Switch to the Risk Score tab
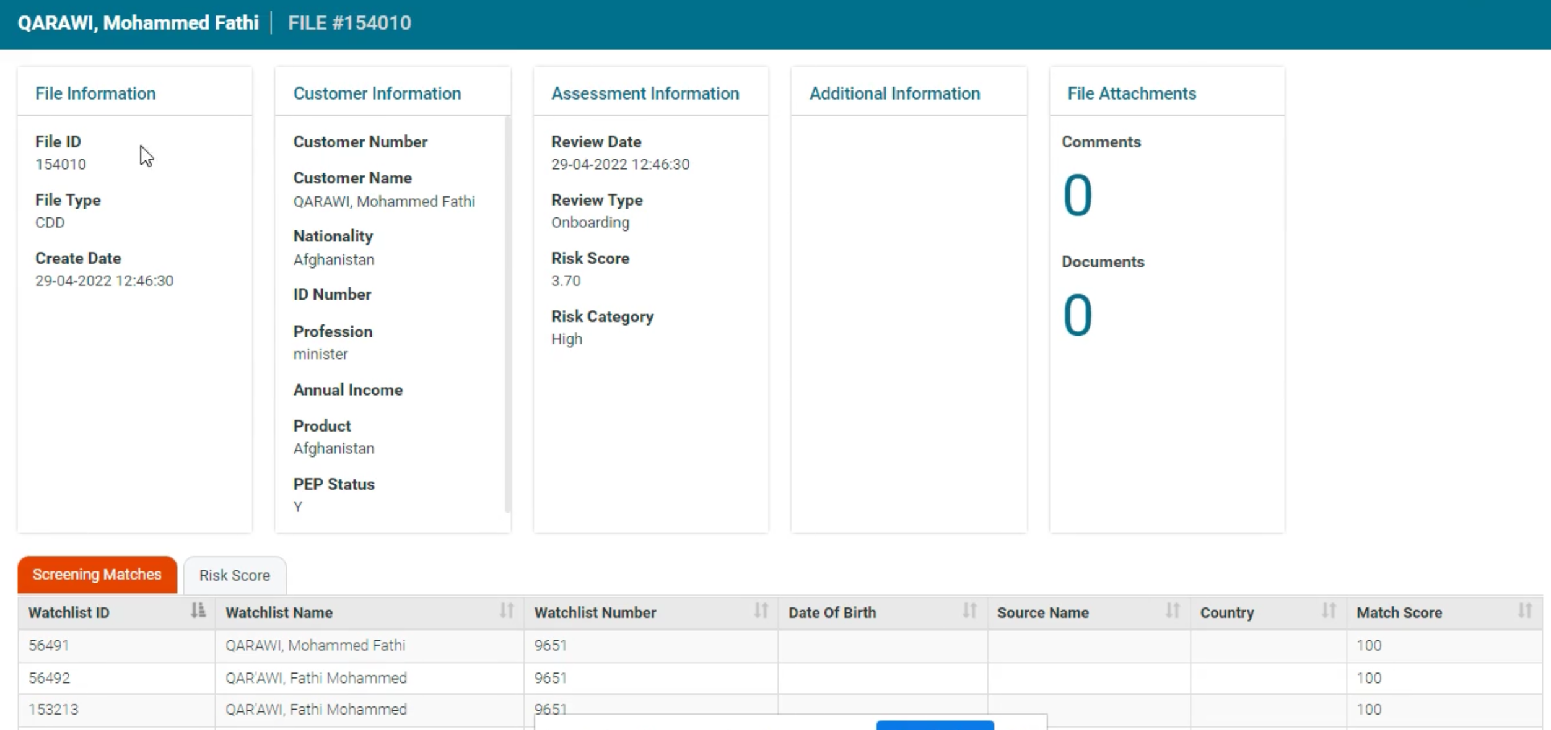 (x=234, y=575)
